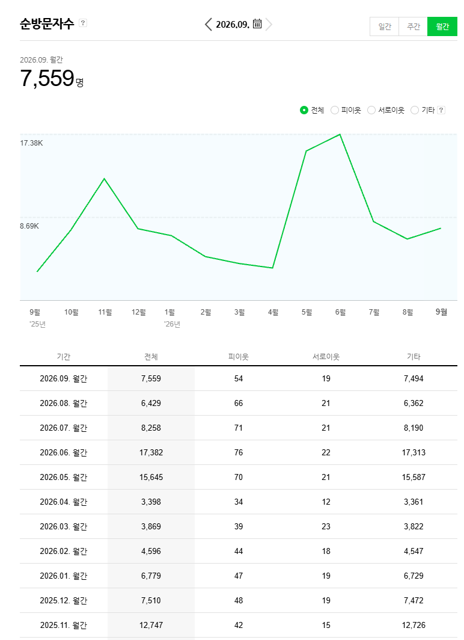Select the 기타 radio button
The width and height of the screenshot is (464, 640).
415,110
